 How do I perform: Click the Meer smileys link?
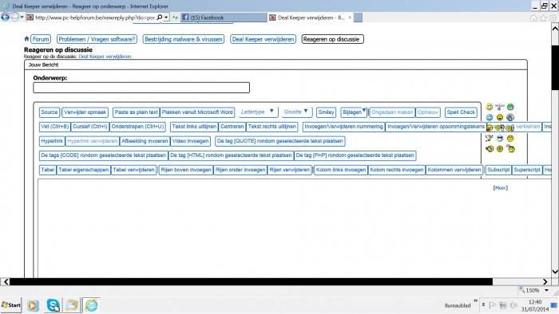pyautogui.click(x=500, y=188)
